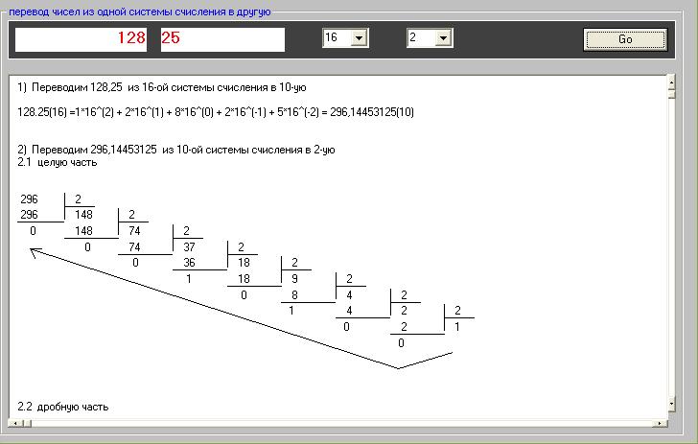The height and width of the screenshot is (444, 698).
Task: Click the '2.2 дробную часть' heading
Action: tap(63, 407)
